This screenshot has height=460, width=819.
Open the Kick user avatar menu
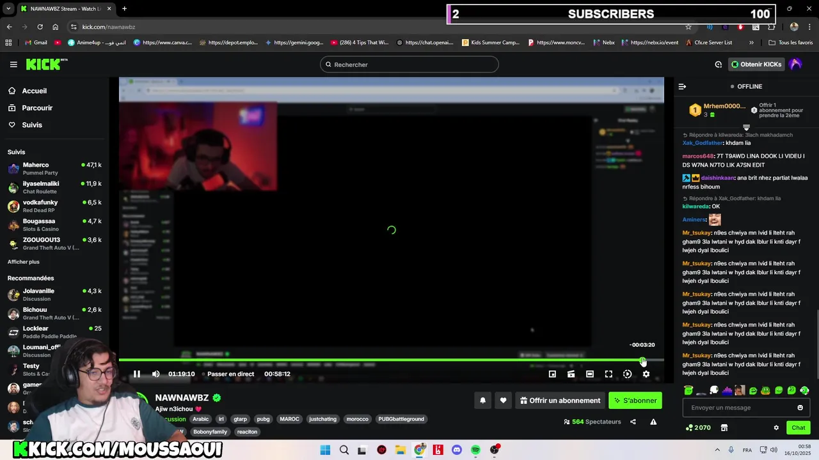click(796, 65)
